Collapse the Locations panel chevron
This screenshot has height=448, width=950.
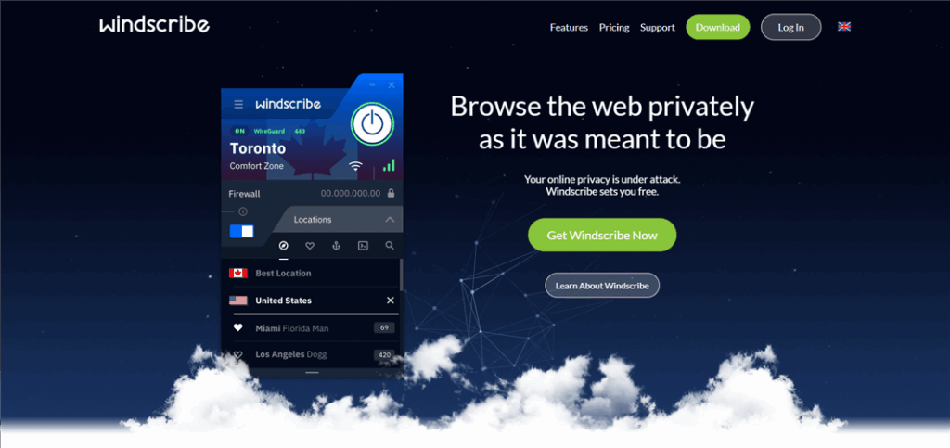coord(391,220)
